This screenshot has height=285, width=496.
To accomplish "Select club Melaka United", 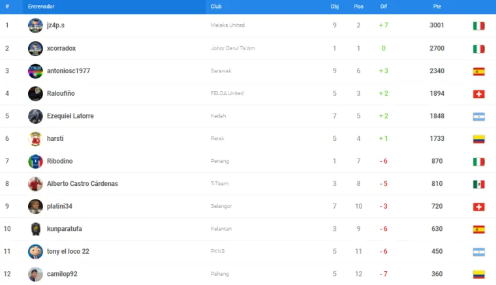I will coord(228,25).
